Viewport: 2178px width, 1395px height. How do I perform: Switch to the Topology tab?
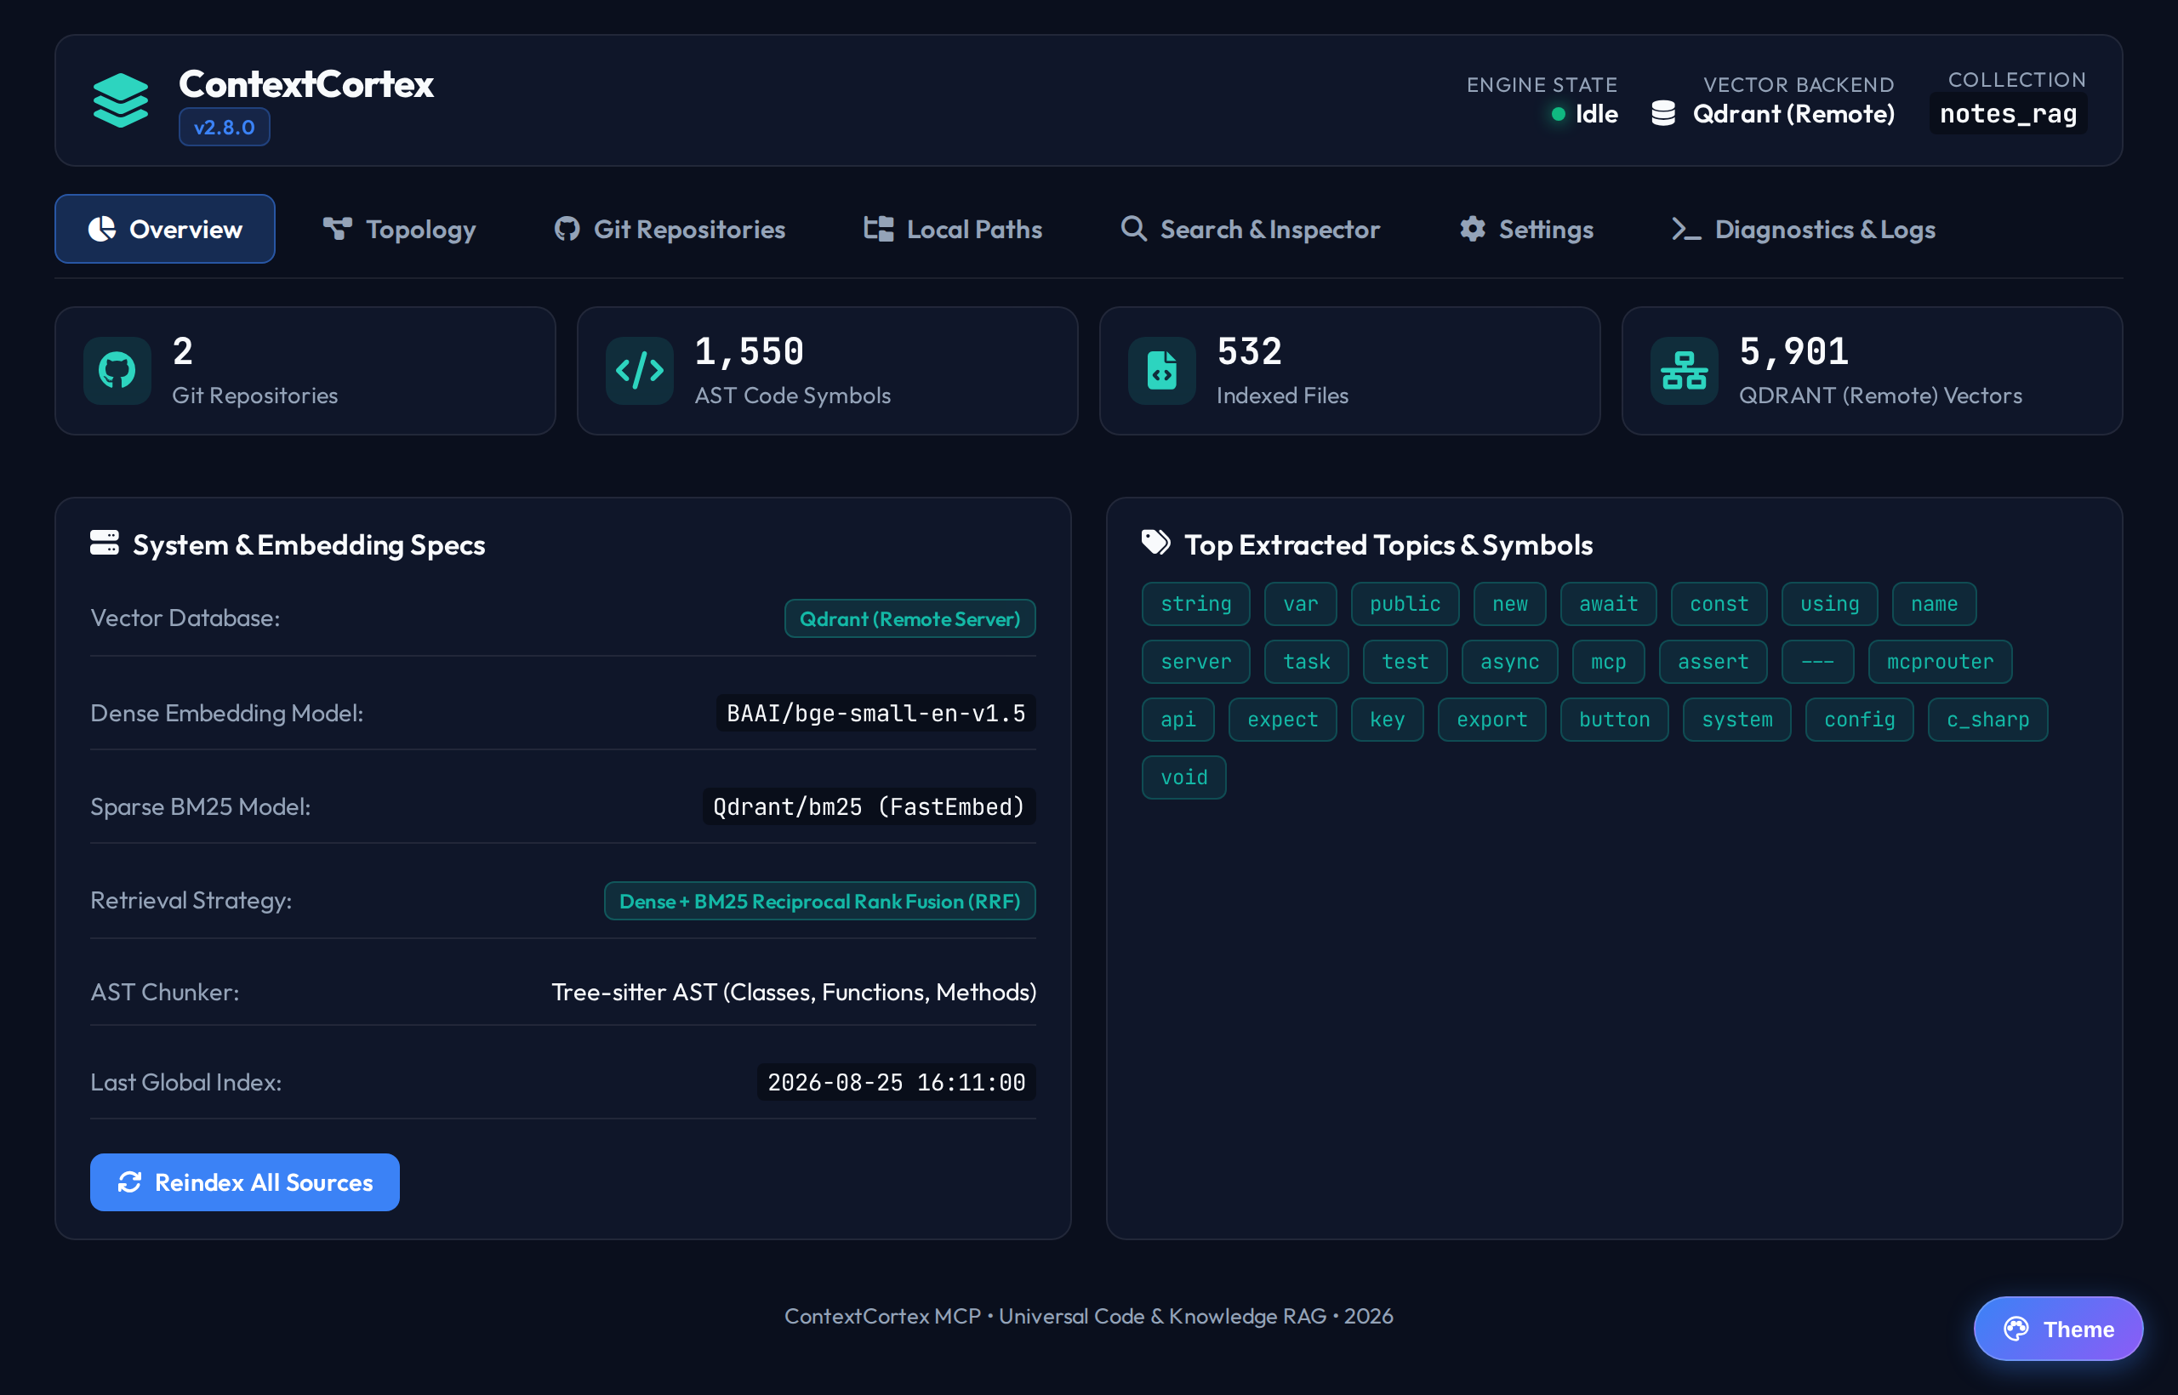point(400,229)
